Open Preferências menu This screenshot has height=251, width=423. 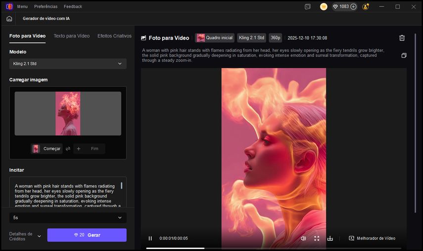(46, 6)
